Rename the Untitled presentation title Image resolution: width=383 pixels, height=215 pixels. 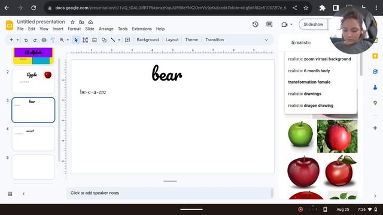click(41, 21)
